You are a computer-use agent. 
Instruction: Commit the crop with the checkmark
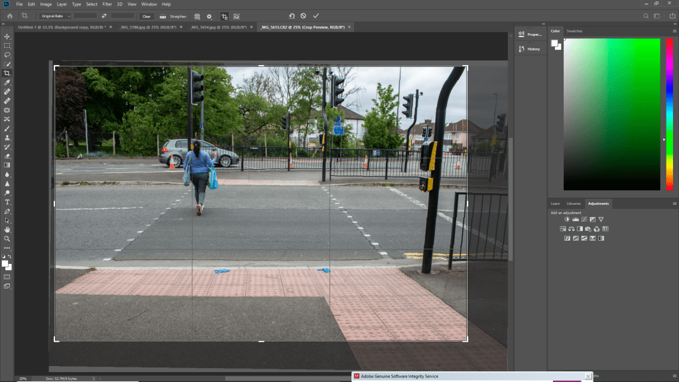316,16
